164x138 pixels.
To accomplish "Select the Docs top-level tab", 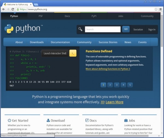I will pos(67,16).
